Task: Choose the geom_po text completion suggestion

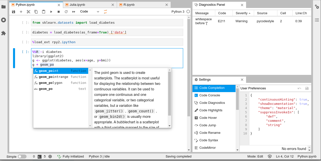Action: 61,89
